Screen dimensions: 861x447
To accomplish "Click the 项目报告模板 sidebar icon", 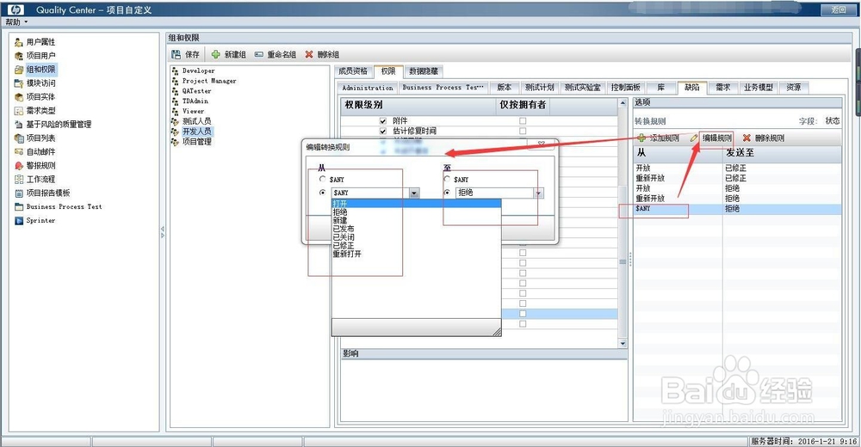I will coord(19,193).
